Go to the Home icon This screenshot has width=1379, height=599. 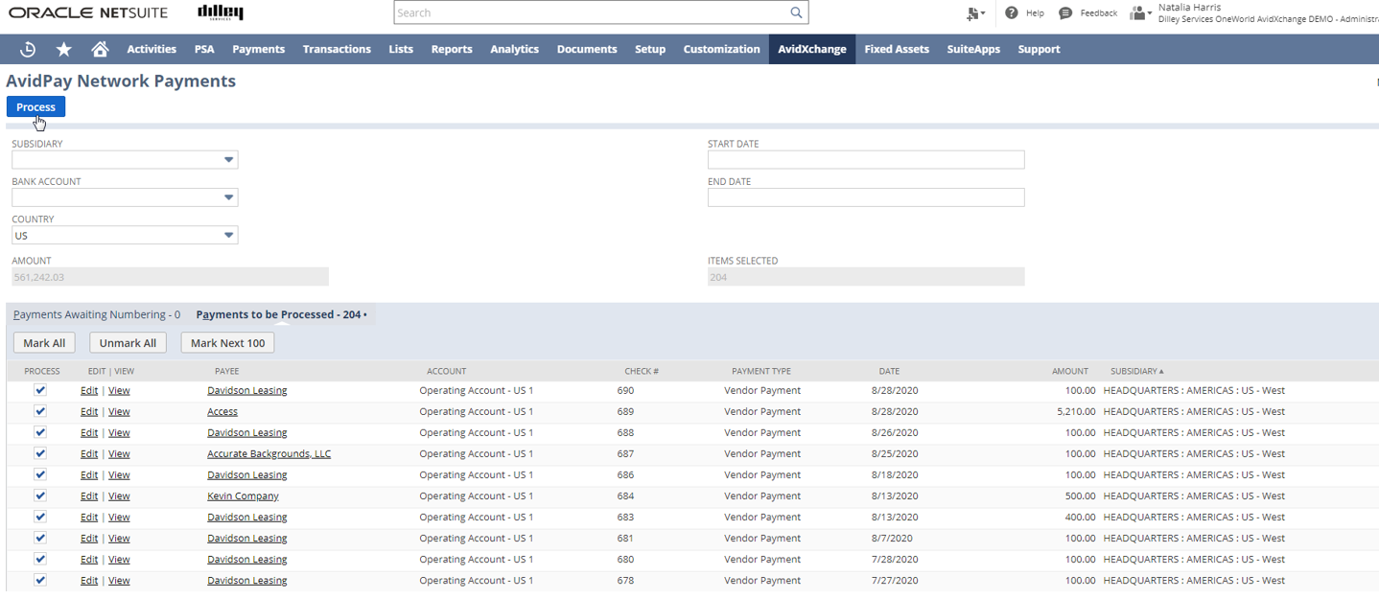(x=100, y=49)
